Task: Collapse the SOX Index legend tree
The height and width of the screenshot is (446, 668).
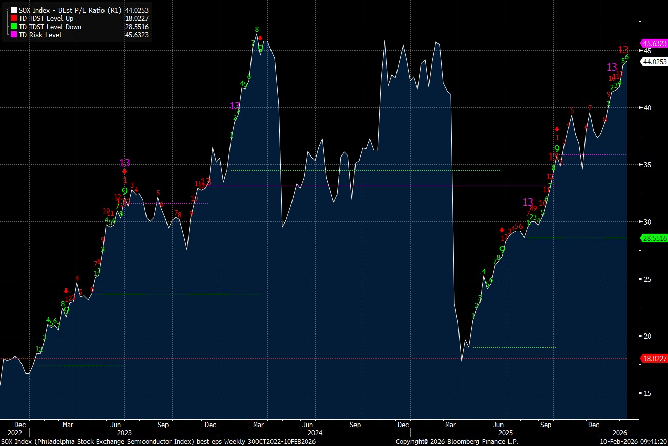Action: click(x=6, y=10)
